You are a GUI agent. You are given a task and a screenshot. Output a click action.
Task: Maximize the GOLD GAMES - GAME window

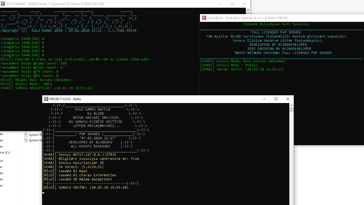pos(232,4)
